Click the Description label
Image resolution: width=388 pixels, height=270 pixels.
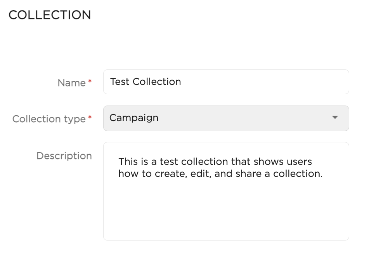pyautogui.click(x=64, y=156)
